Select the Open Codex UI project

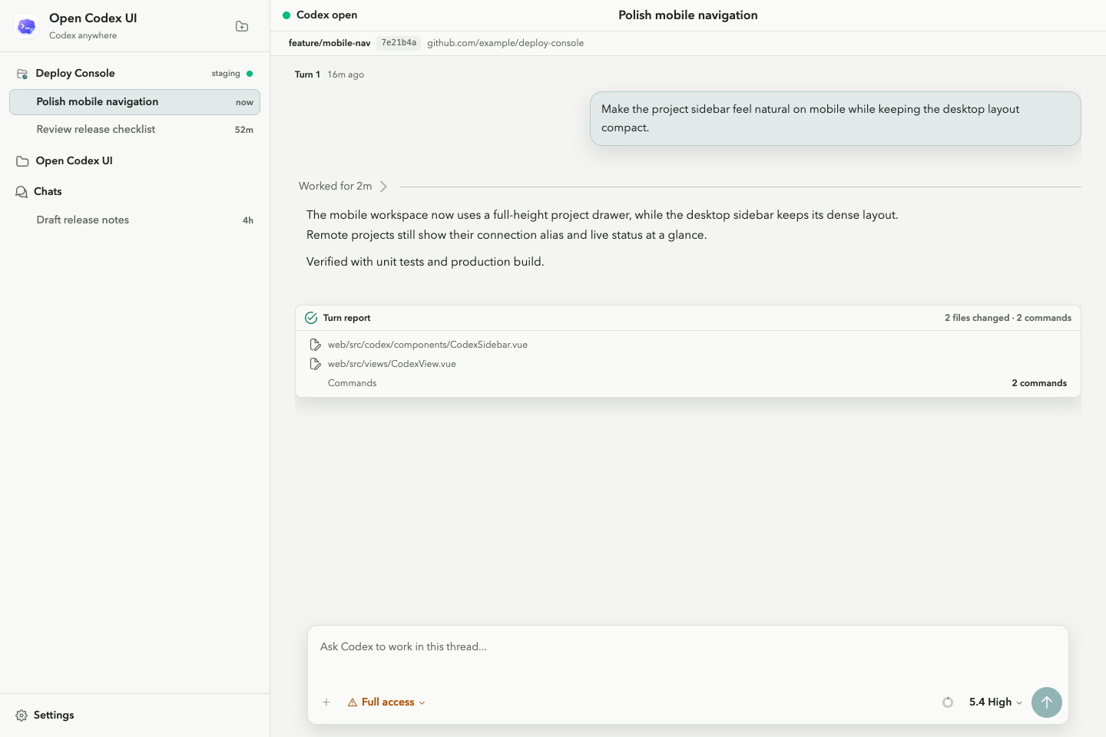click(134, 161)
